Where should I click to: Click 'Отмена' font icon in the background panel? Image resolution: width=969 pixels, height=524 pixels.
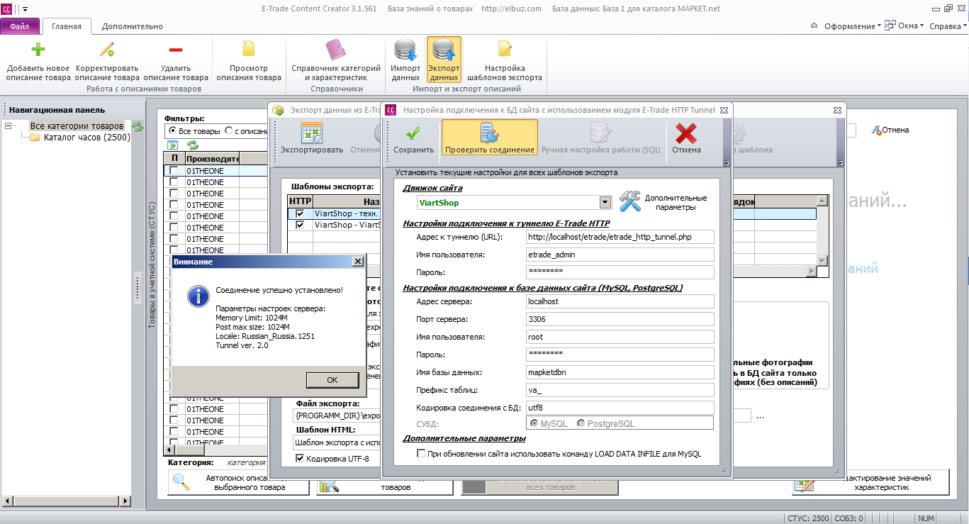877,130
